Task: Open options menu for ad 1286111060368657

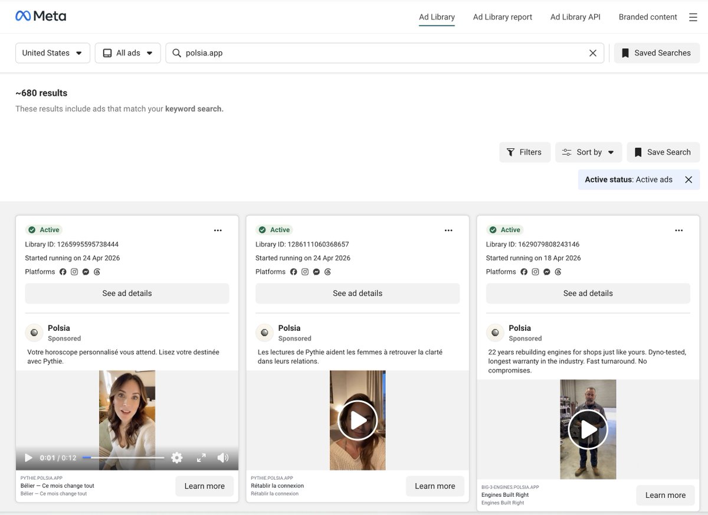Action: coord(448,230)
